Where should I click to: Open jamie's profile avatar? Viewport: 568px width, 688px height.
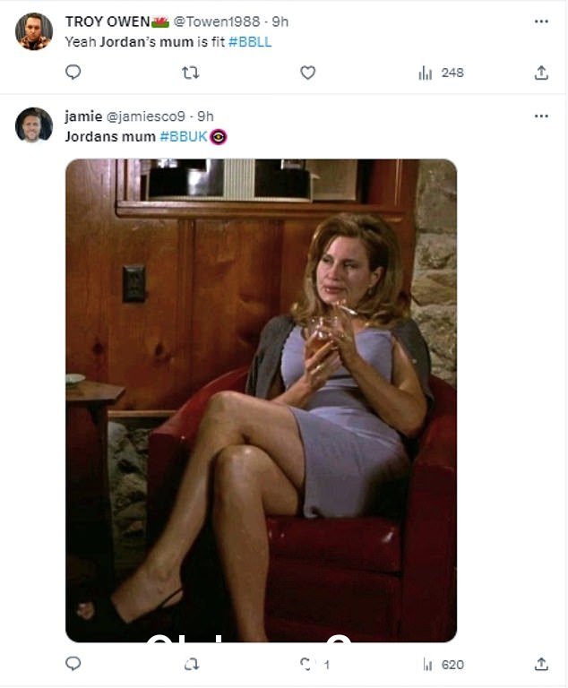[34, 125]
